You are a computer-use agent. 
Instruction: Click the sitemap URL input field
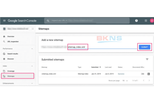point(102,47)
